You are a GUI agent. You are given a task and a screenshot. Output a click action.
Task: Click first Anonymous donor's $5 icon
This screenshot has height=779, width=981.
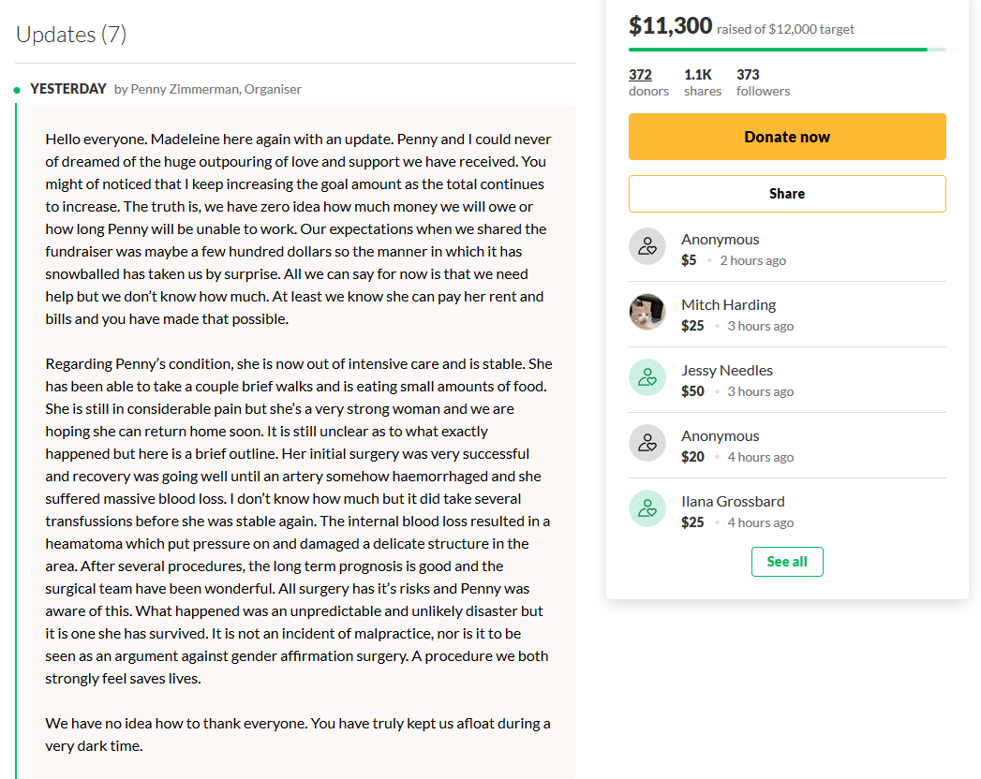(x=647, y=246)
